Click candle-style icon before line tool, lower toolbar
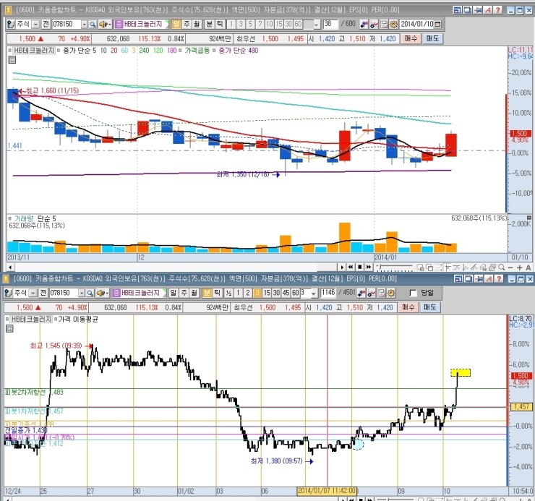 coord(362,293)
